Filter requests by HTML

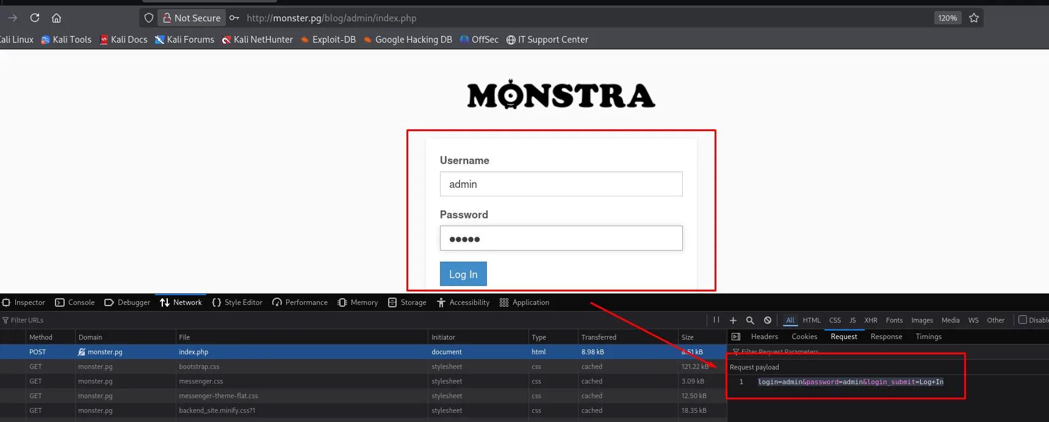click(x=812, y=320)
